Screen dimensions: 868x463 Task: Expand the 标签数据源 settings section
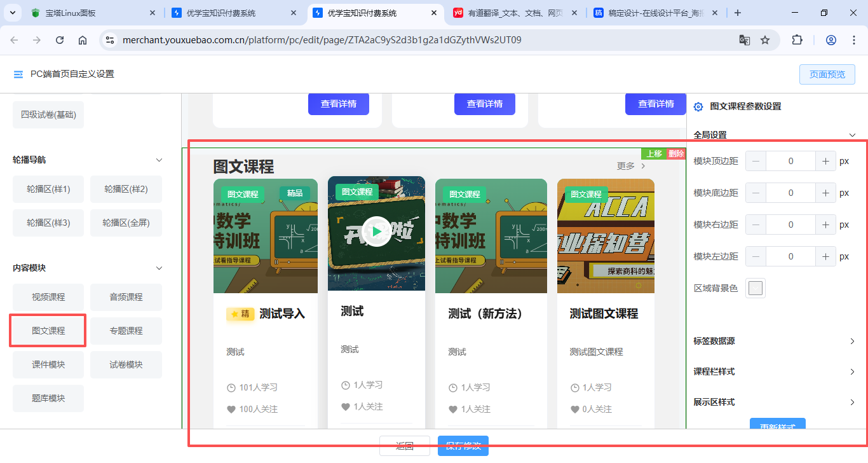[852, 342]
